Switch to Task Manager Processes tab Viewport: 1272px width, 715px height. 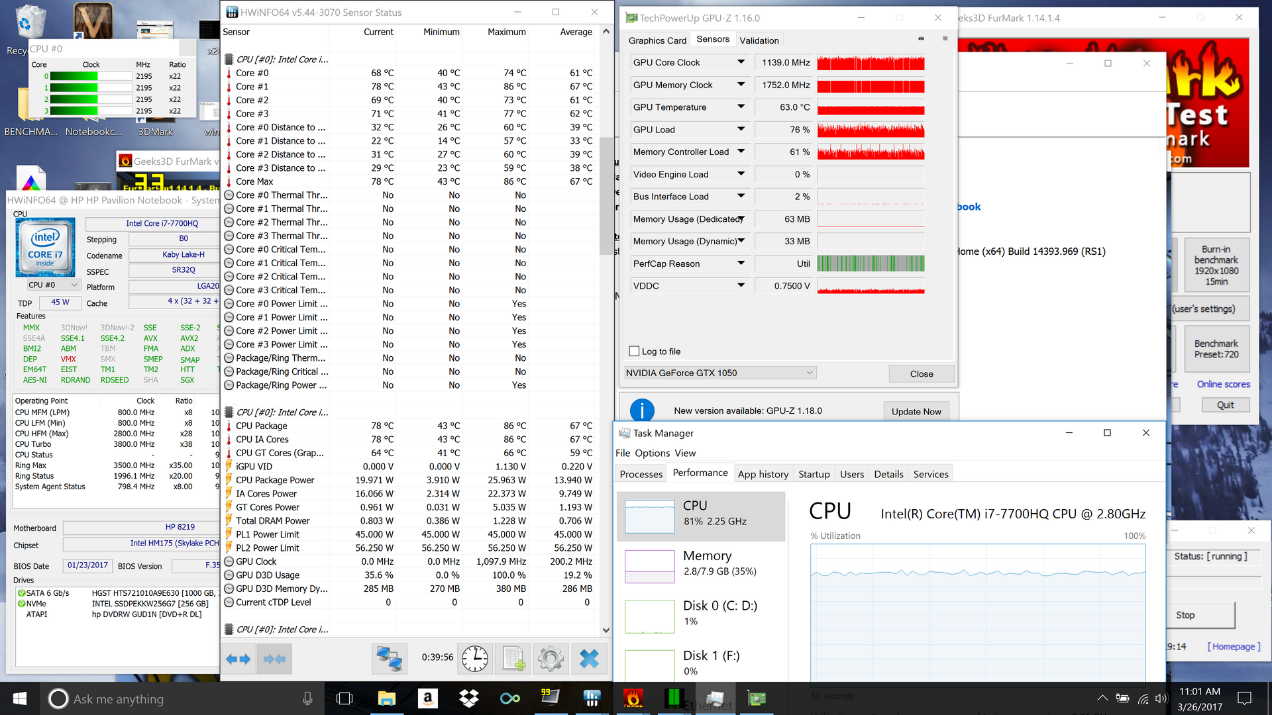point(641,474)
